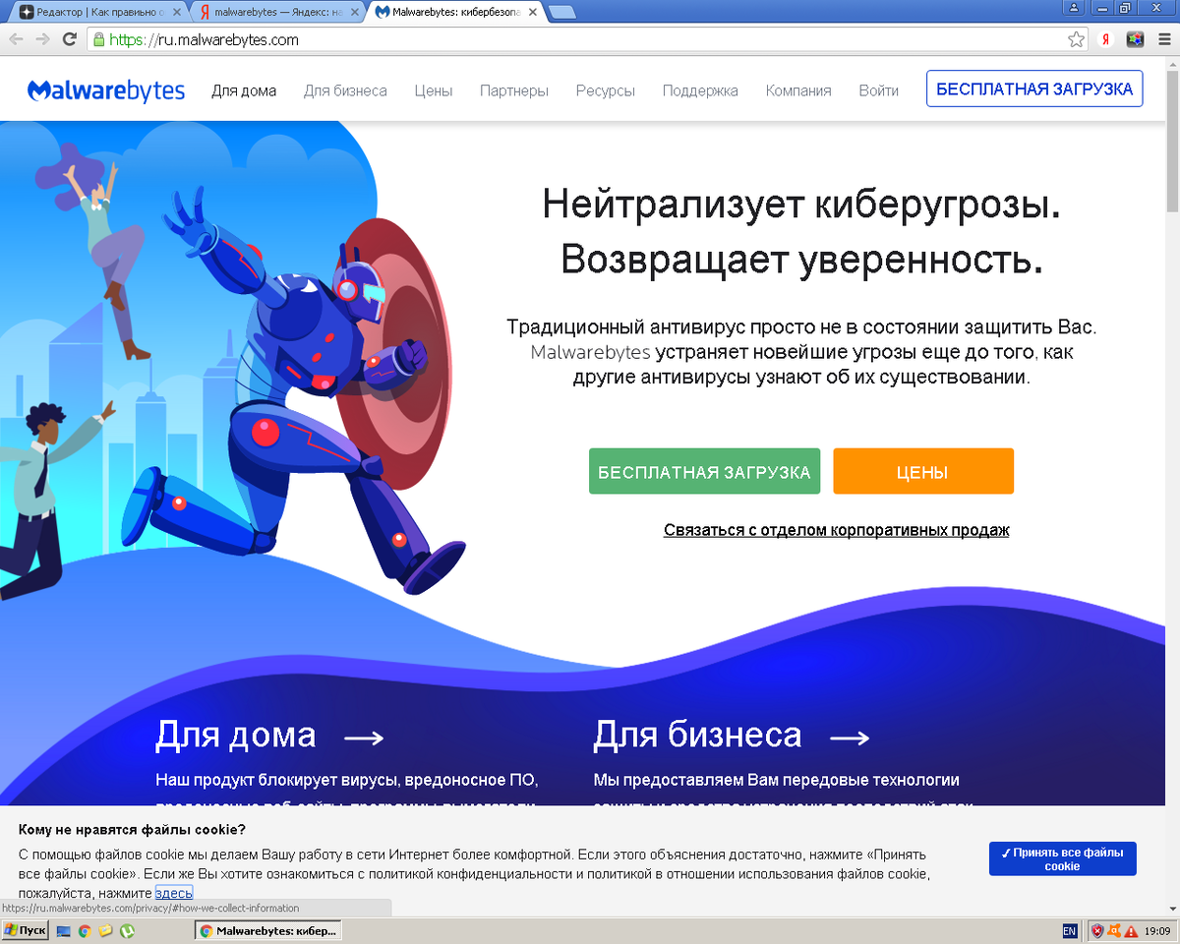Click the здесь link in cookie notice
The image size is (1180, 944).
[173, 893]
